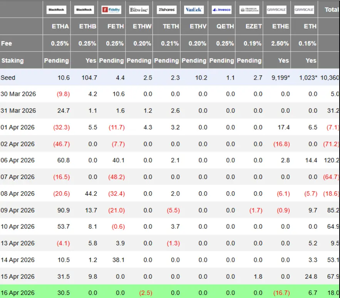
Task: Select the Invesco logo
Action: click(x=222, y=10)
